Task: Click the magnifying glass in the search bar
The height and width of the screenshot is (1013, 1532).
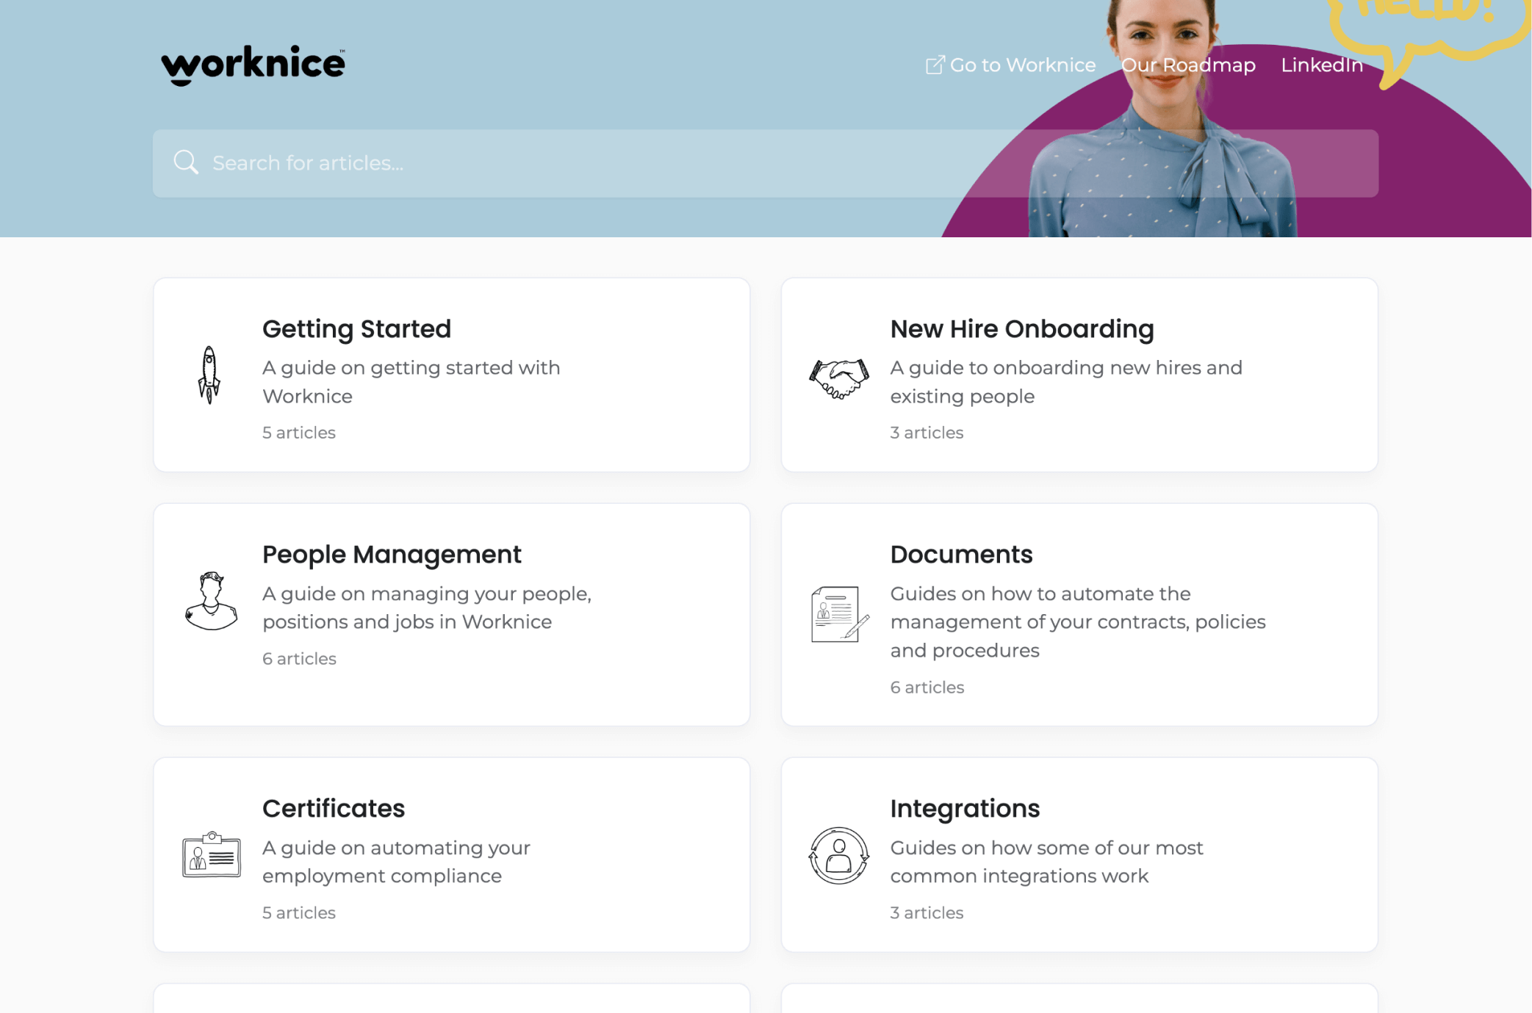Action: (186, 162)
